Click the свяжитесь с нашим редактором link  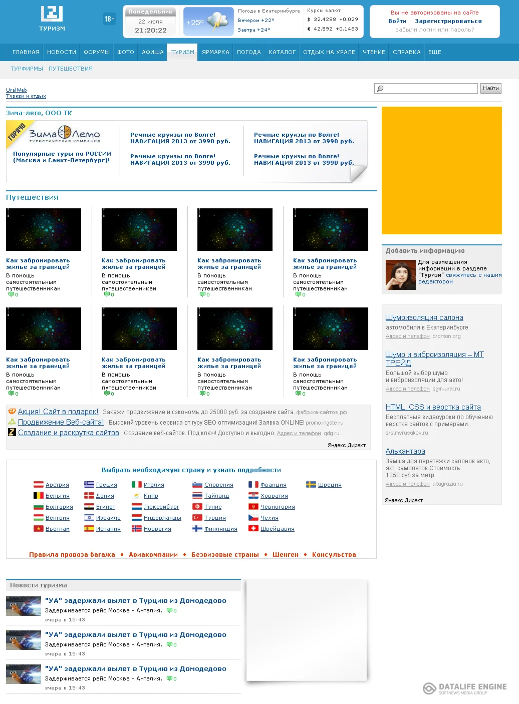click(459, 278)
